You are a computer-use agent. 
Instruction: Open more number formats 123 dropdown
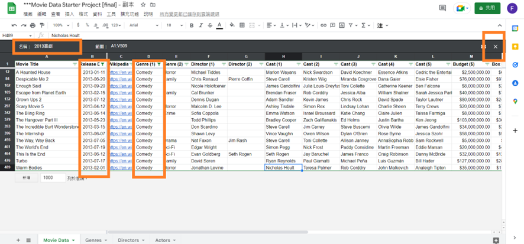tap(117, 25)
